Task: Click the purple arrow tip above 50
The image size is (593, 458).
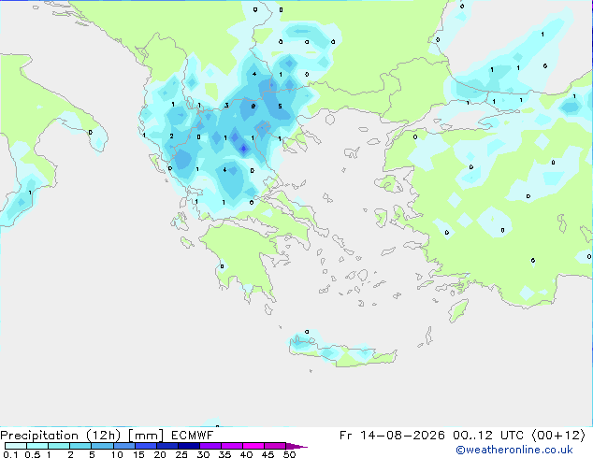Action: [x=296, y=446]
